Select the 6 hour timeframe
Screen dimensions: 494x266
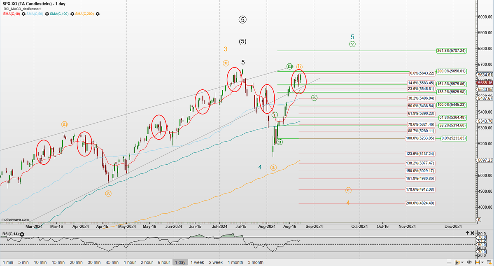[x=163, y=262]
